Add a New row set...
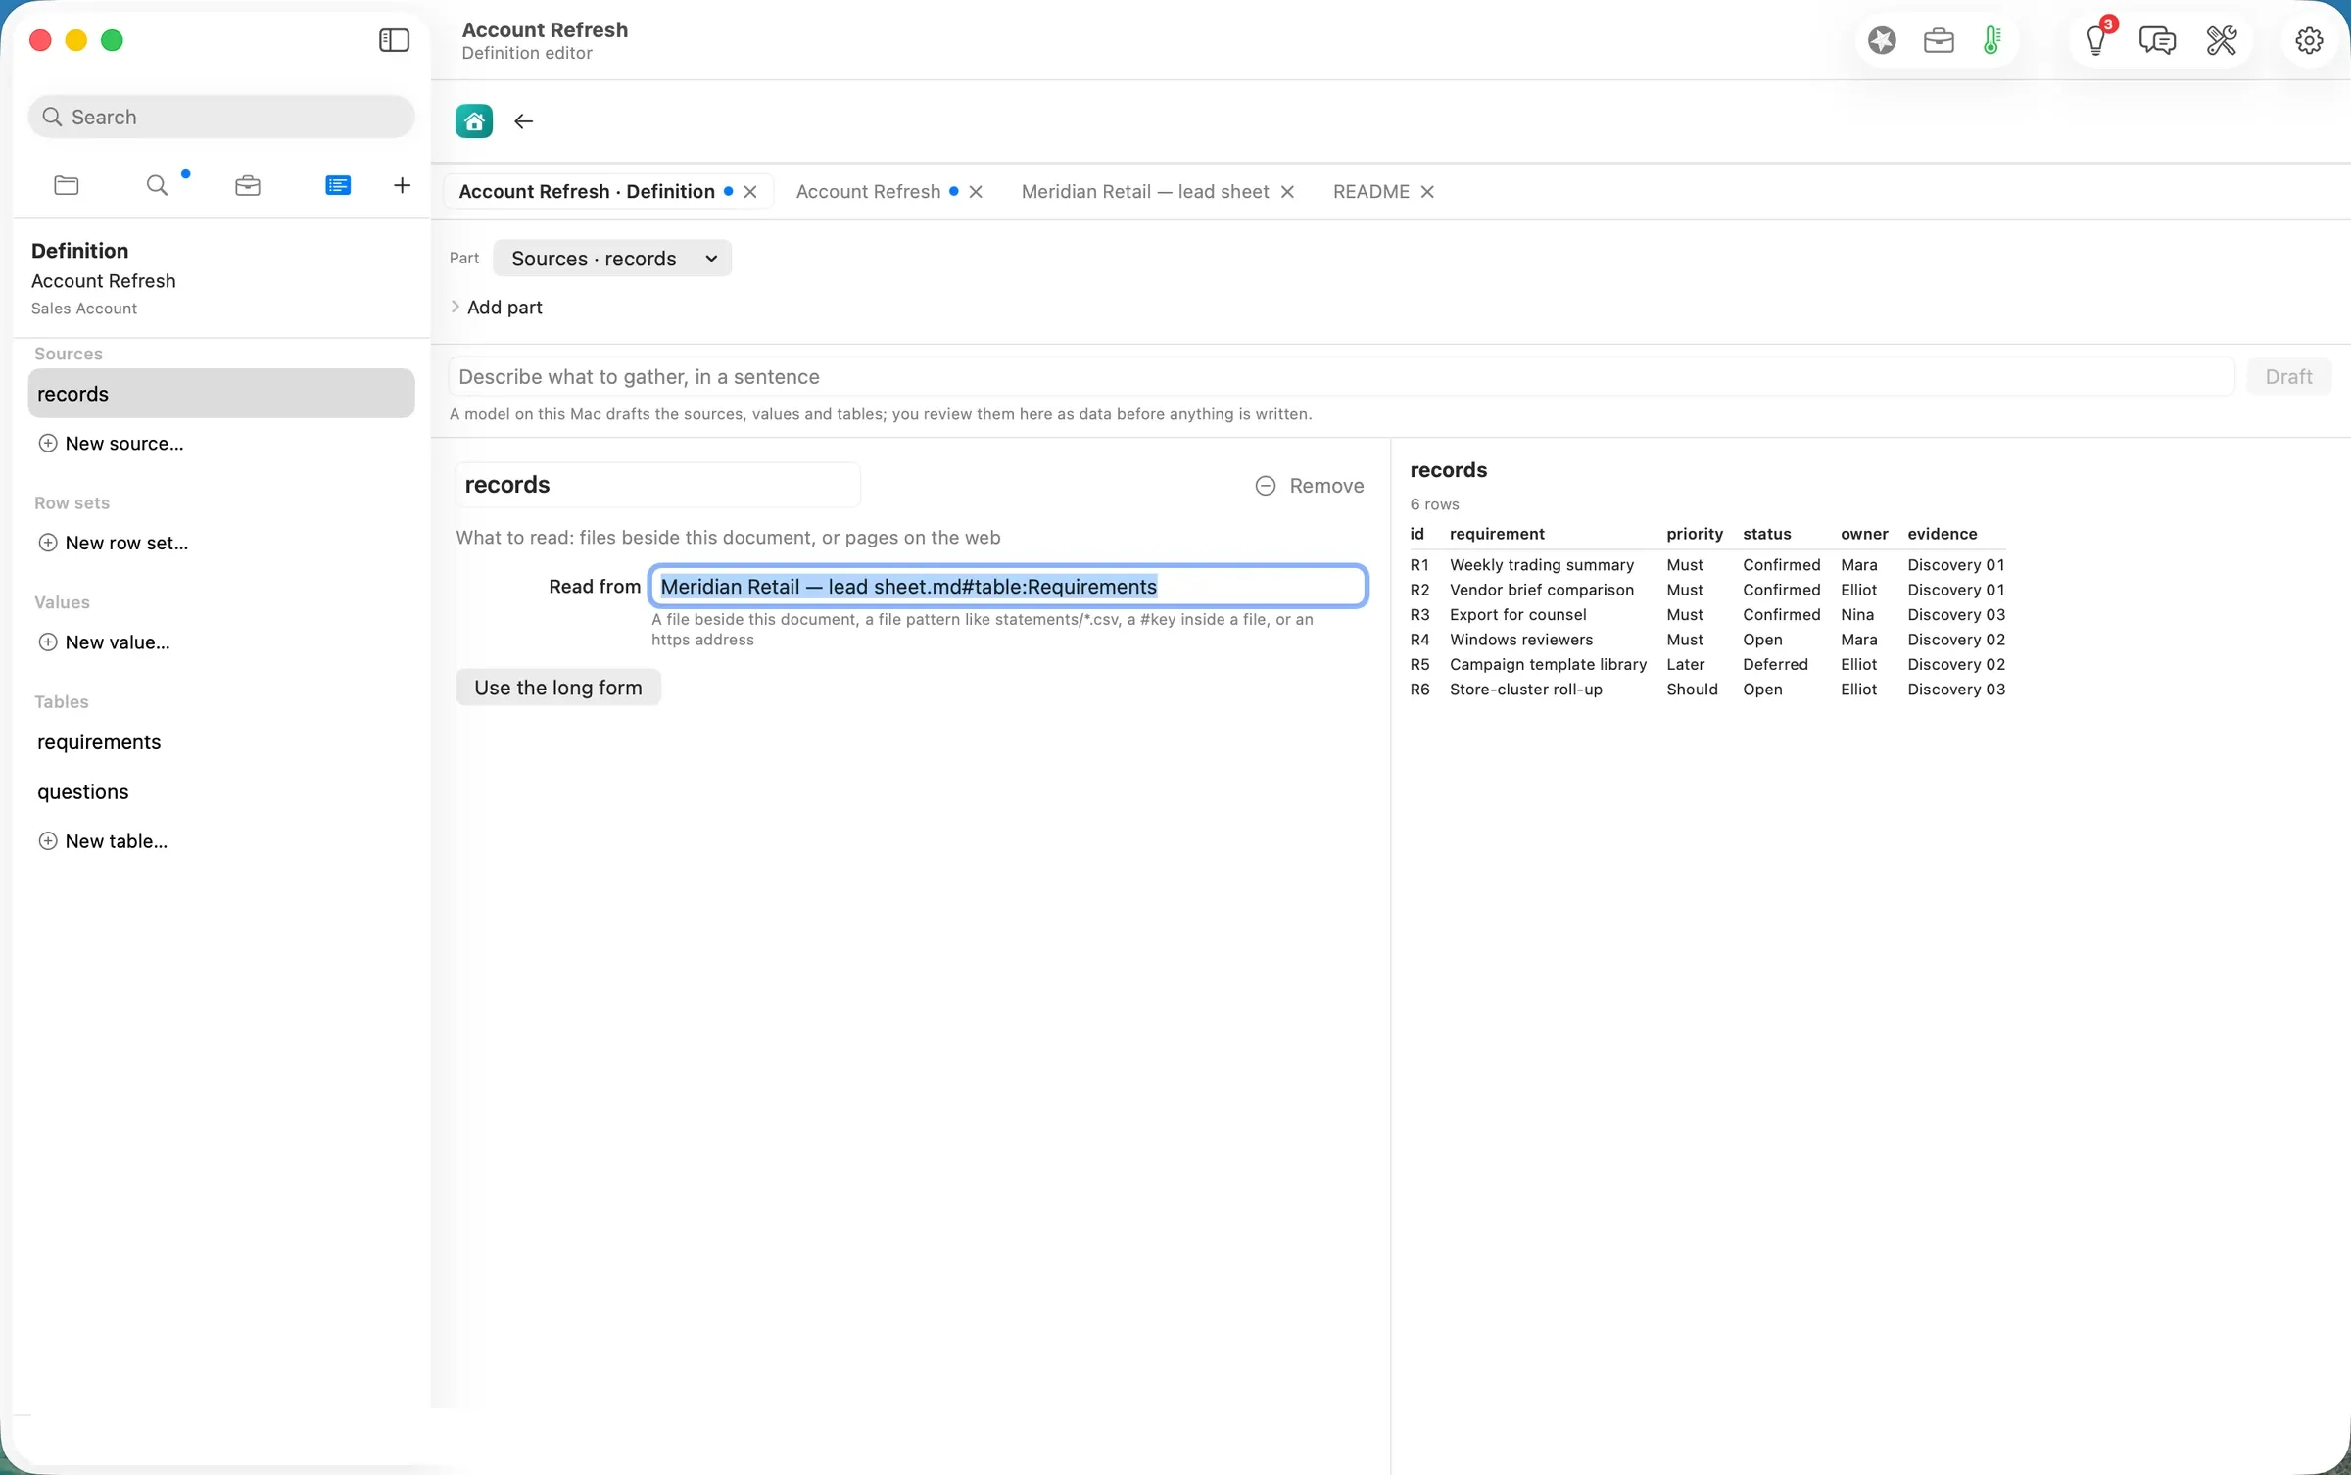 pos(113,543)
